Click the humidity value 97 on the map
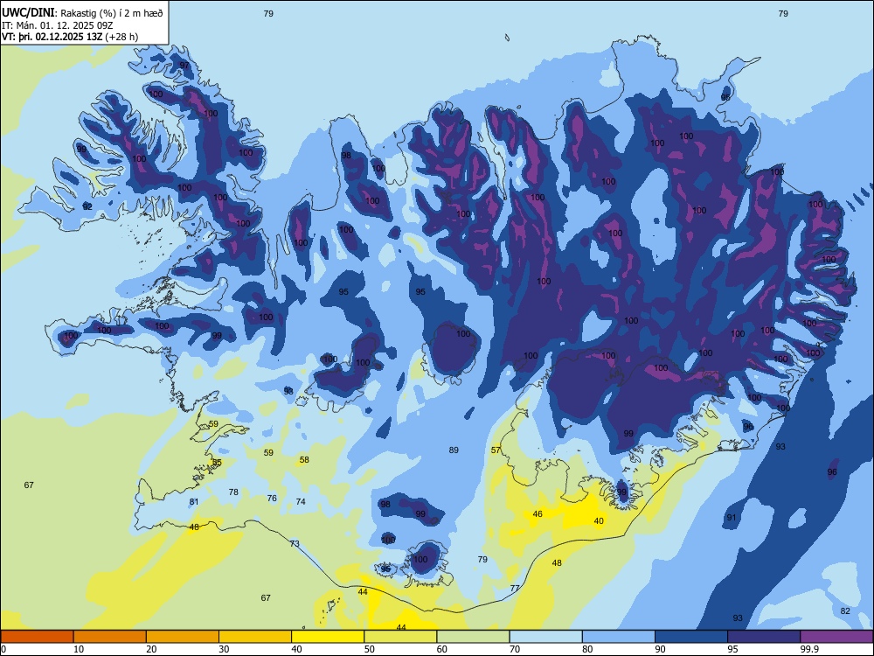The width and height of the screenshot is (874, 656). pyautogui.click(x=184, y=66)
